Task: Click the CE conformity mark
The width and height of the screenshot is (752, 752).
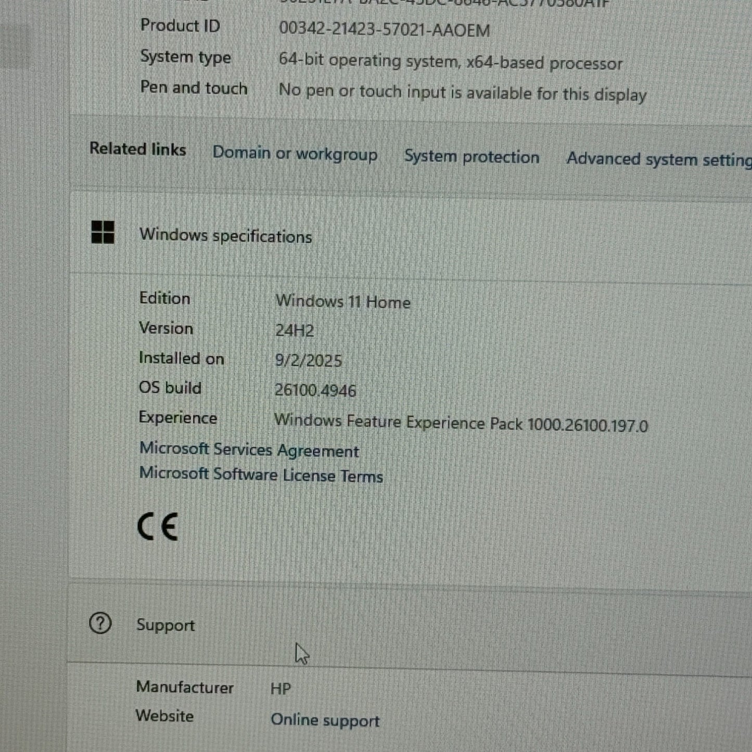Action: 158,526
